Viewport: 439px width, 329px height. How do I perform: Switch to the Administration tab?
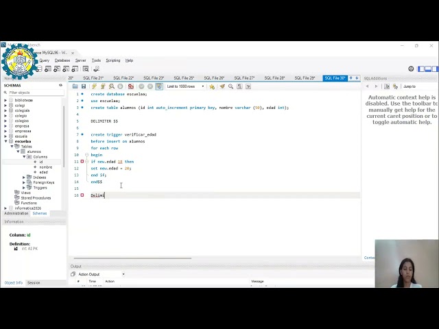[x=16, y=213]
